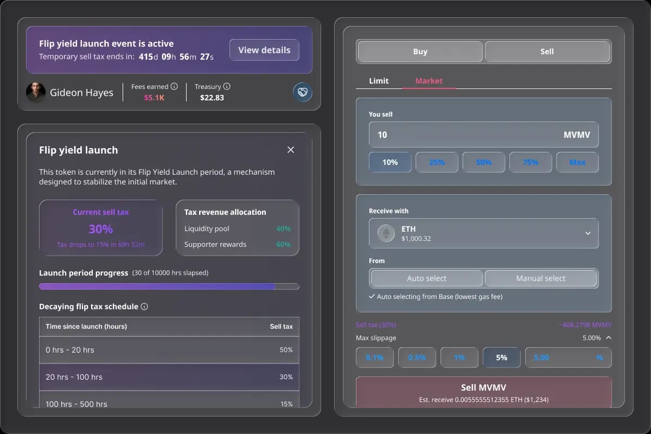Select Auto select source option
The height and width of the screenshot is (434, 651).
pyautogui.click(x=426, y=278)
